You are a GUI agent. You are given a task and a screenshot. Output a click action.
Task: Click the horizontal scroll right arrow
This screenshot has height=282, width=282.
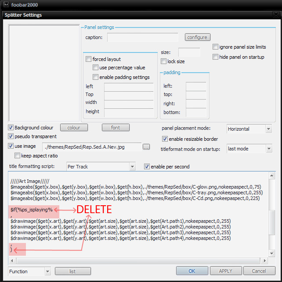(x=264, y=261)
